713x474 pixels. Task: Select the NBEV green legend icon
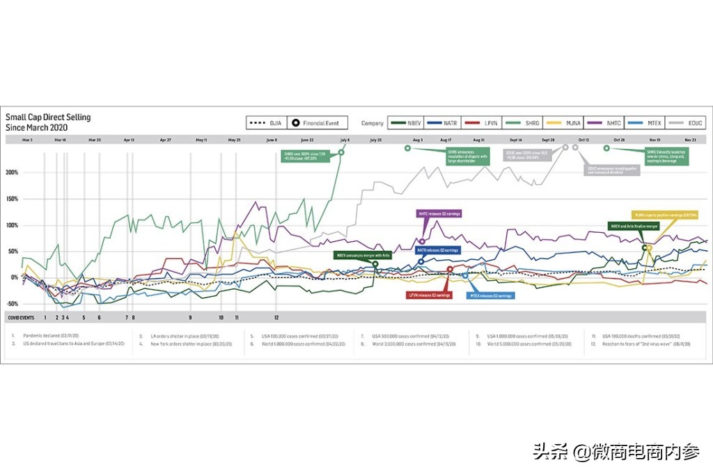[x=397, y=122]
